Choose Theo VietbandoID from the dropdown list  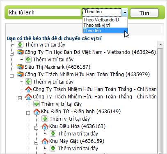click(105, 20)
